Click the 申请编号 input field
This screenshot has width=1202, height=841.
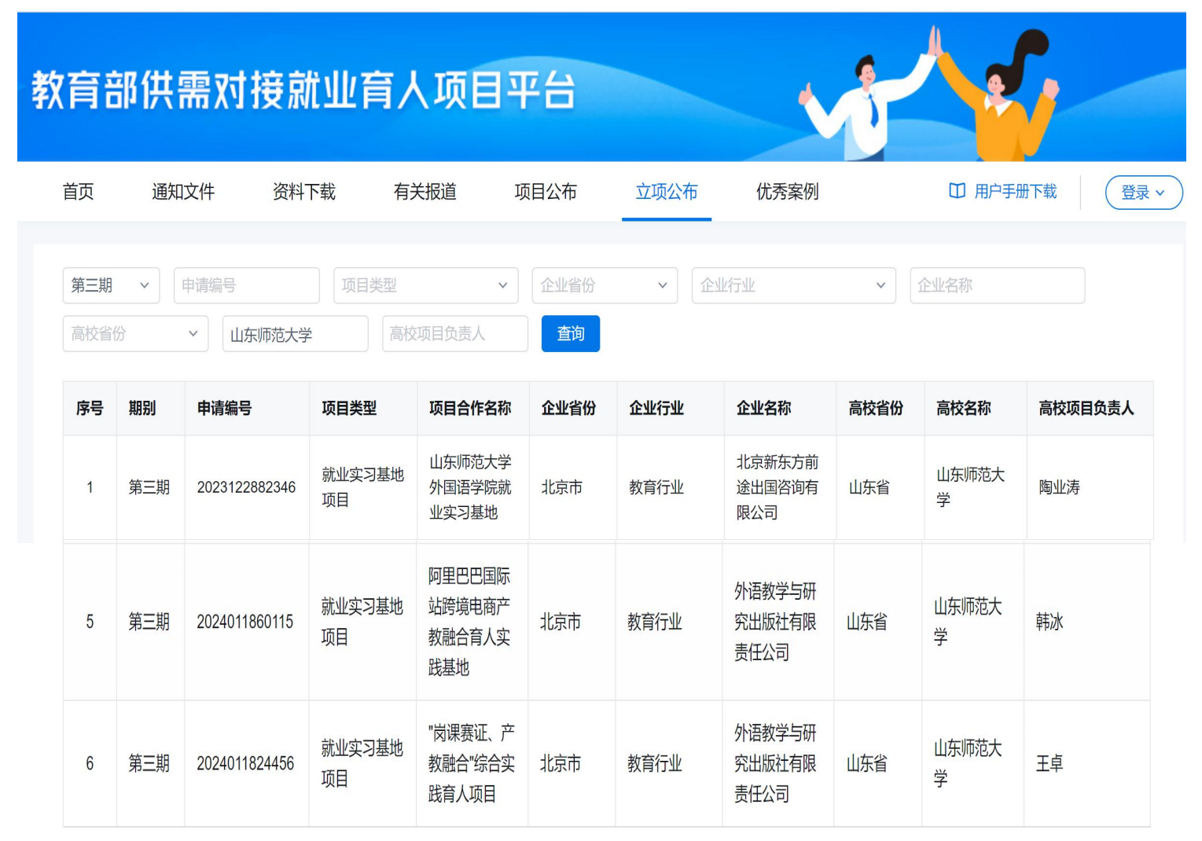click(246, 285)
